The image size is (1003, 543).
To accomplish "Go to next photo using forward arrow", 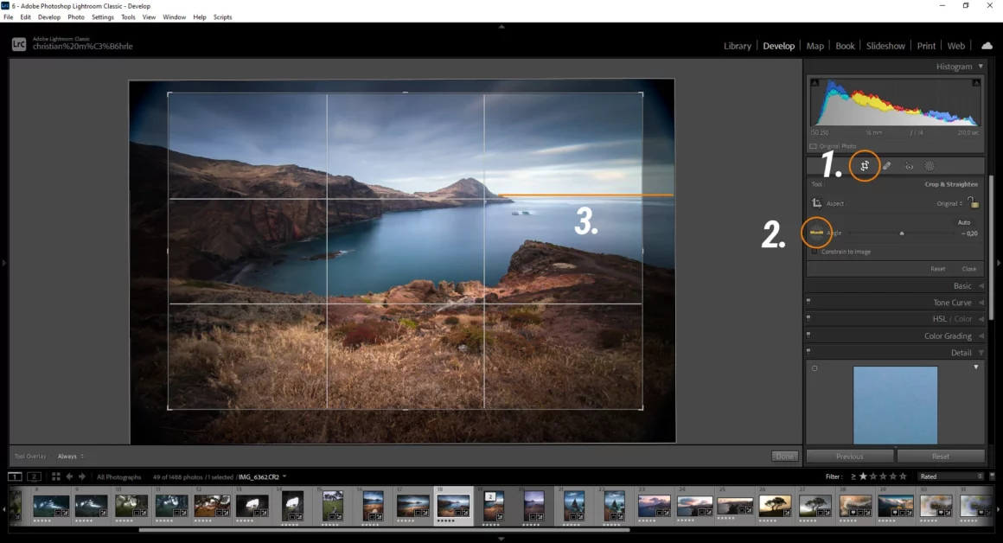I will [83, 476].
